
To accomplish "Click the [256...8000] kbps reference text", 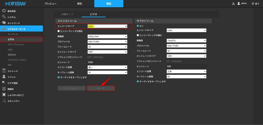I will [x=96, y=57].
